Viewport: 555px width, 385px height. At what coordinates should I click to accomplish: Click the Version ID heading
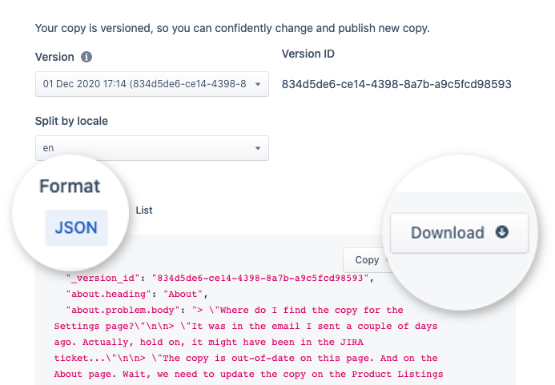[308, 54]
